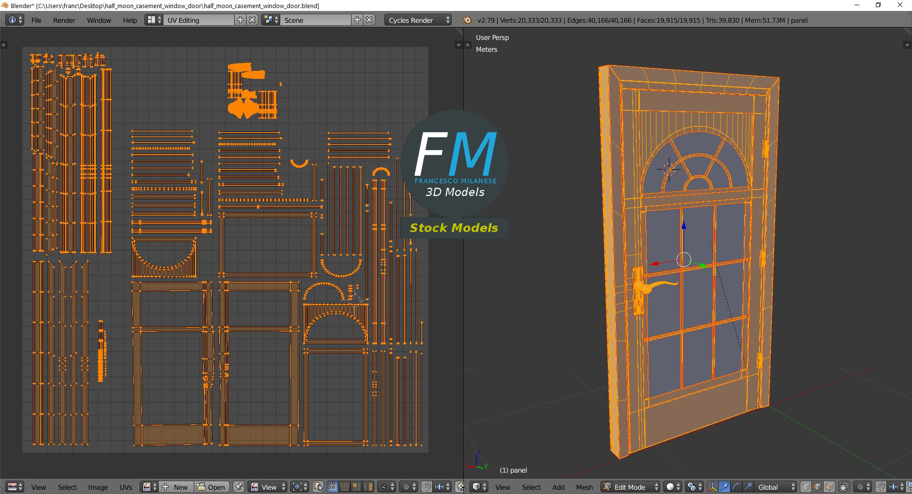Open the Cycles Render engine dropdown
The width and height of the screenshot is (912, 494).
click(x=418, y=20)
